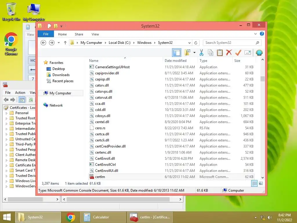Viewport: 297px width, 223px height.
Task: Select the CameraSettingsUIHost file
Action: pyautogui.click(x=171, y=67)
